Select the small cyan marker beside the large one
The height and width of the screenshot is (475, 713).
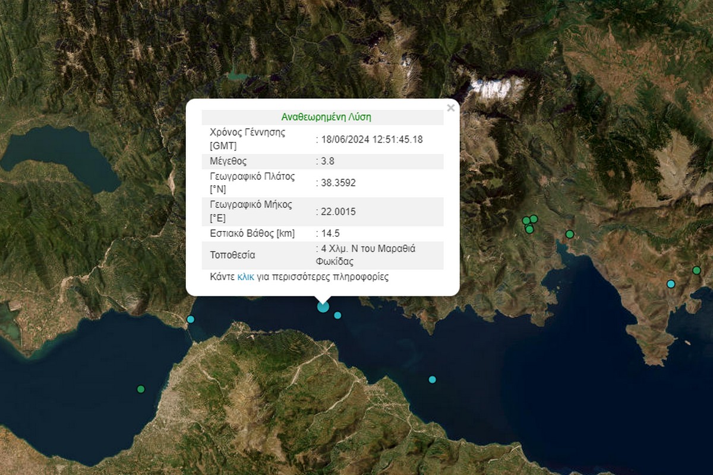point(337,315)
